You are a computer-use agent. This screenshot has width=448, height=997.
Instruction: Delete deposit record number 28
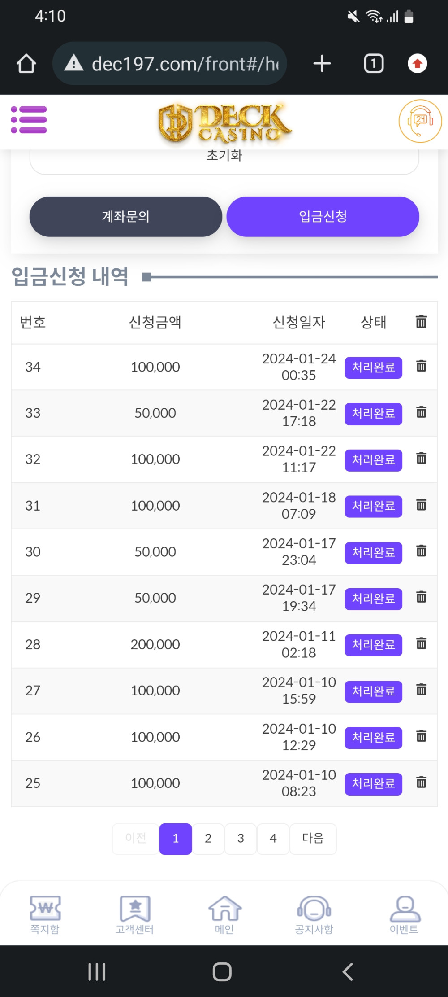(421, 643)
